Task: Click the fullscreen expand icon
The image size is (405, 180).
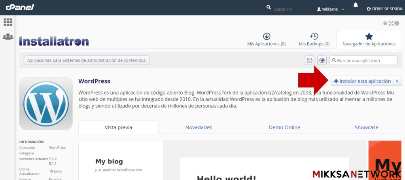Action: [391, 23]
